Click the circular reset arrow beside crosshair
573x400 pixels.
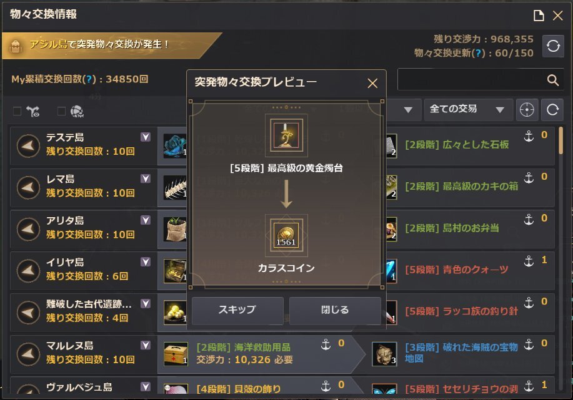point(552,109)
